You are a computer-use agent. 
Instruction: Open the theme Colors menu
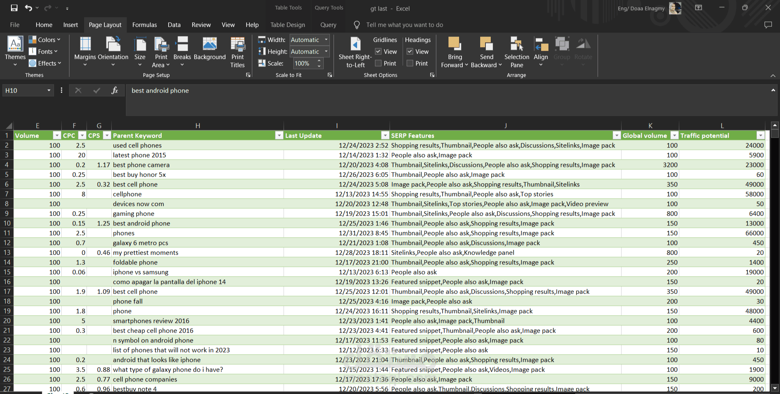(x=45, y=40)
